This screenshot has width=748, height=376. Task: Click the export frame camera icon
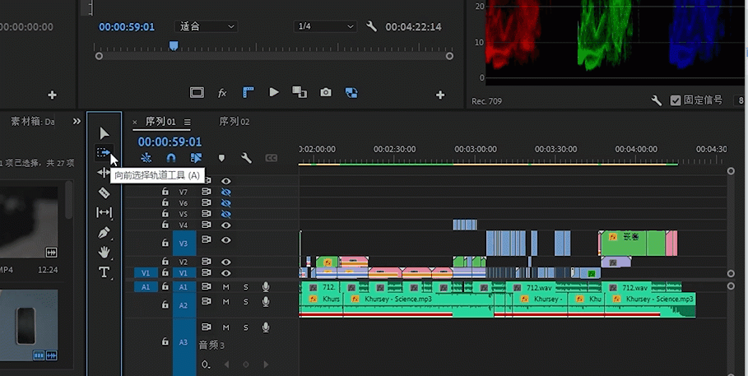pyautogui.click(x=325, y=93)
